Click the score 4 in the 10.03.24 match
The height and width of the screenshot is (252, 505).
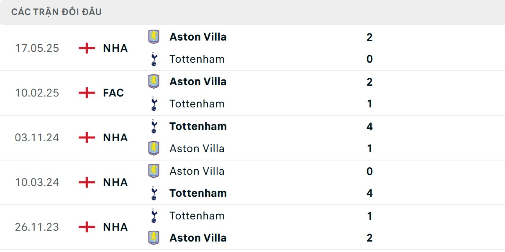(369, 193)
